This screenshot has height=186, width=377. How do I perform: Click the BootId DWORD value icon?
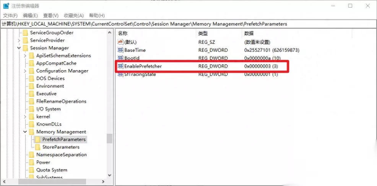[120, 58]
